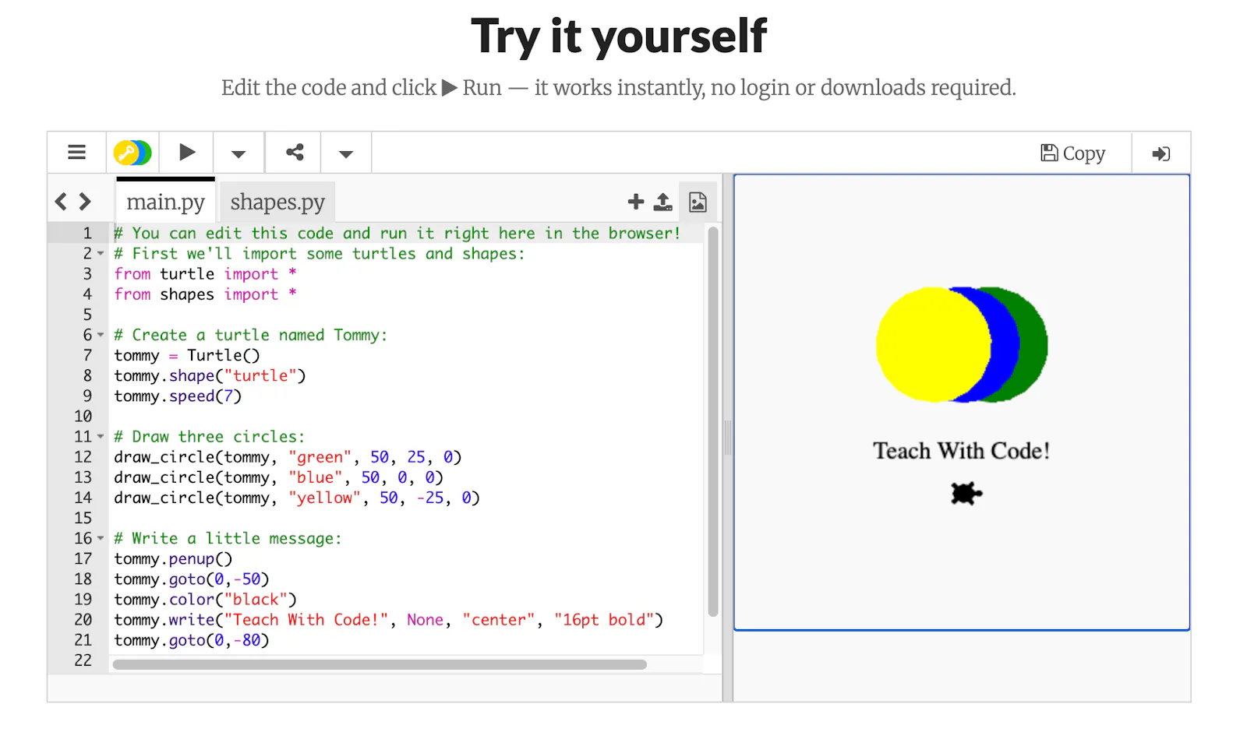Switch to the main.py tab
The width and height of the screenshot is (1247, 732).
[x=165, y=202]
